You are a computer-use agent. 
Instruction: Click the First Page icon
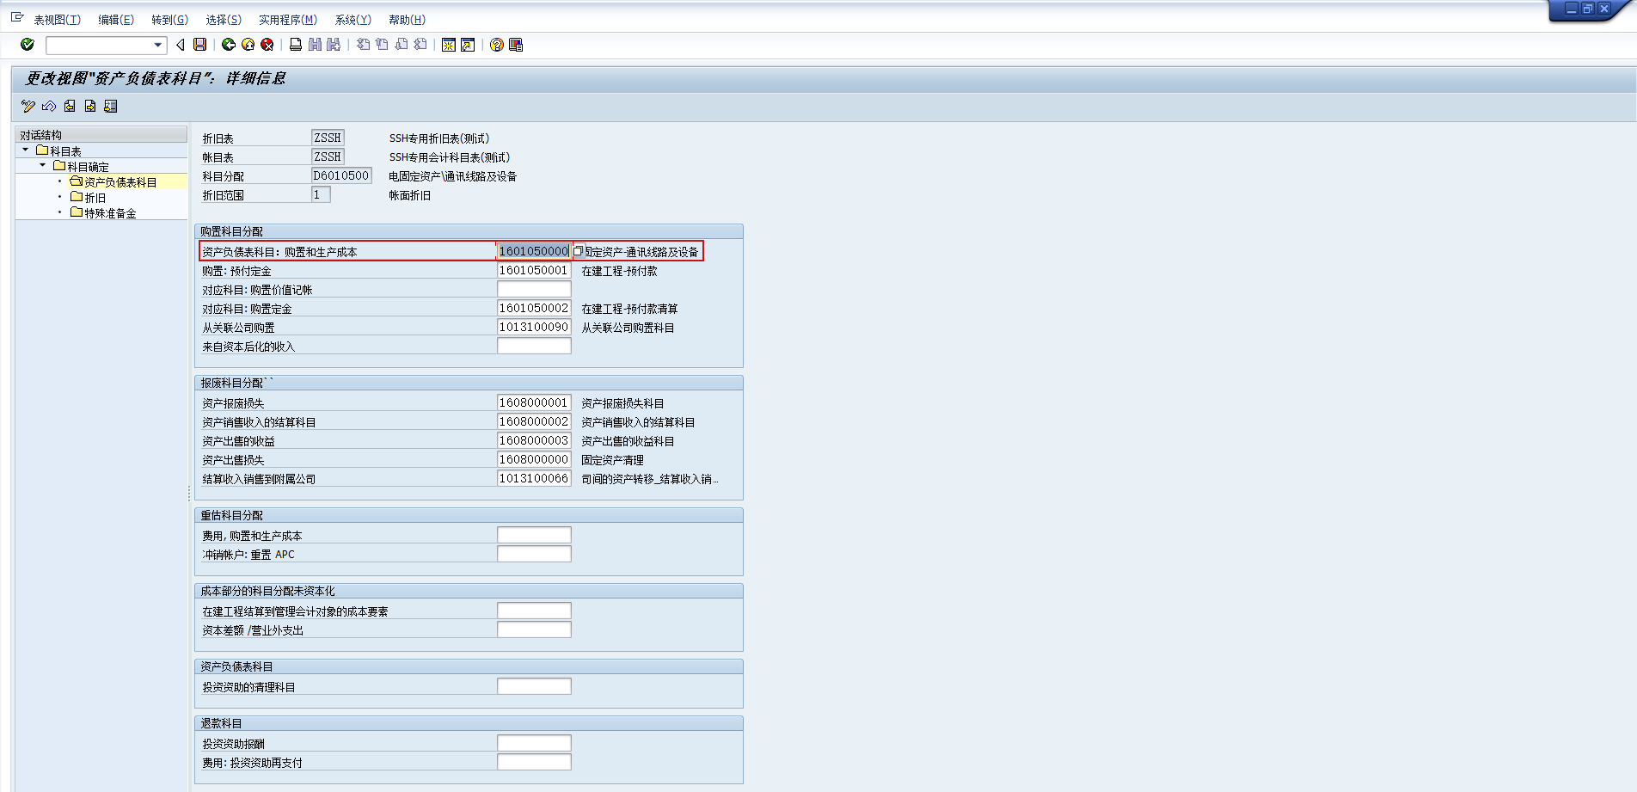pos(363,45)
